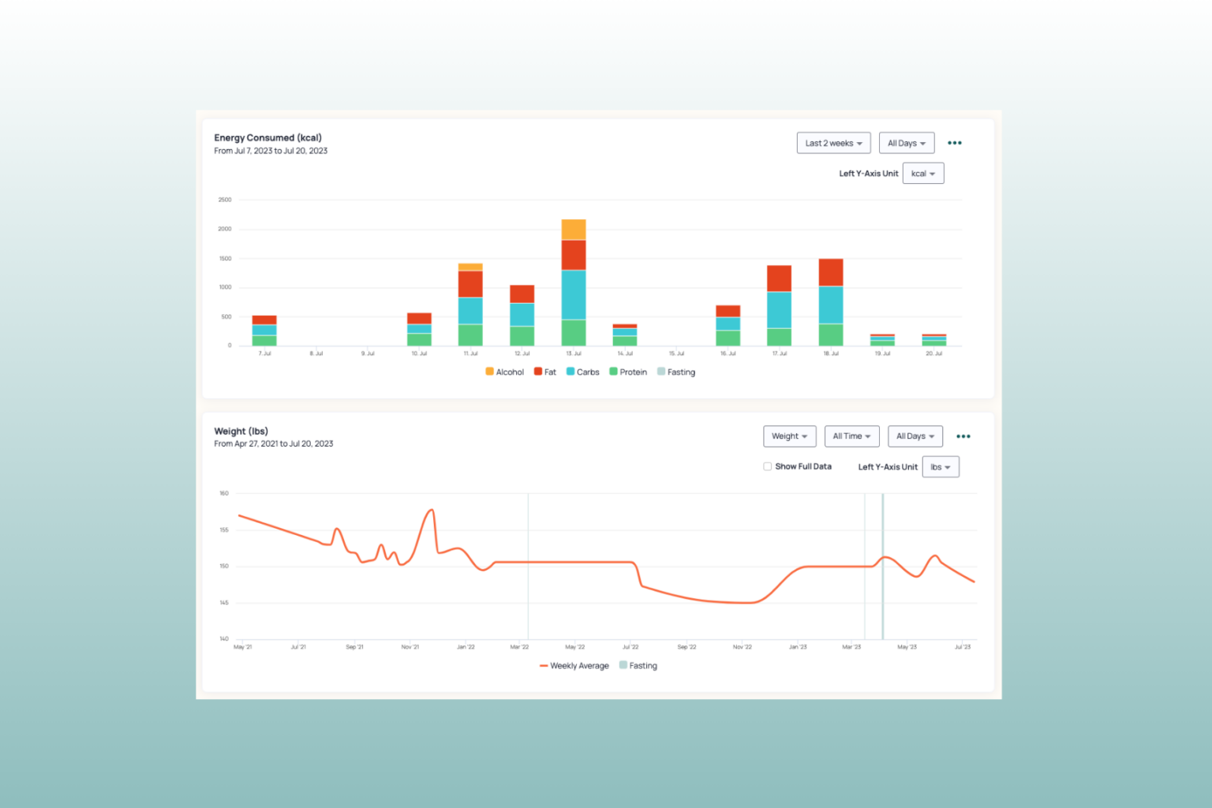Screen dimensions: 1212x808
Task: Open more options for Energy Consumed chart
Action: pos(955,143)
